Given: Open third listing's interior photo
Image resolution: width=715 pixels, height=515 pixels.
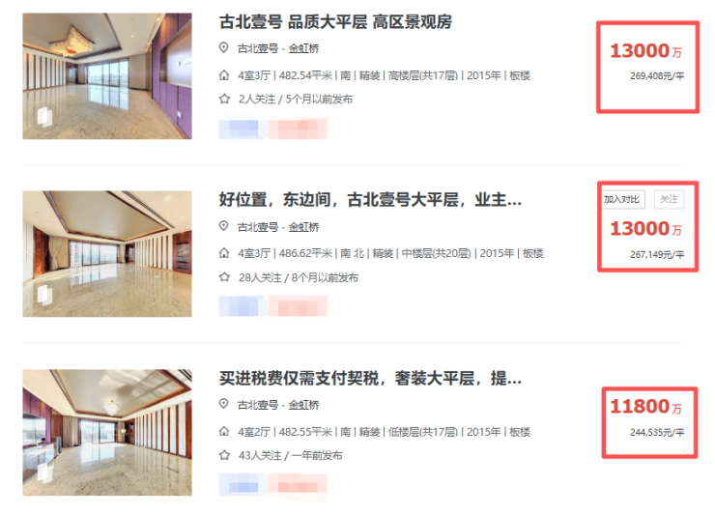Looking at the screenshot, I should 107,433.
